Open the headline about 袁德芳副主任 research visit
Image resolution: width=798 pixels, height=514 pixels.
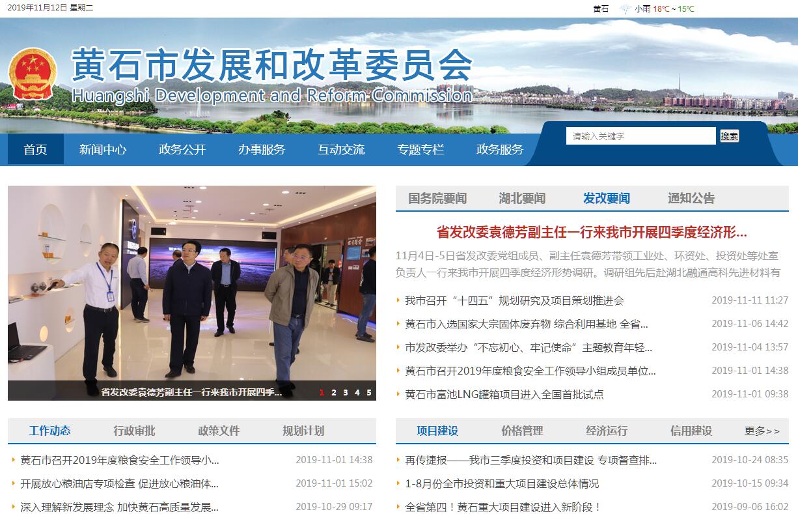[592, 233]
